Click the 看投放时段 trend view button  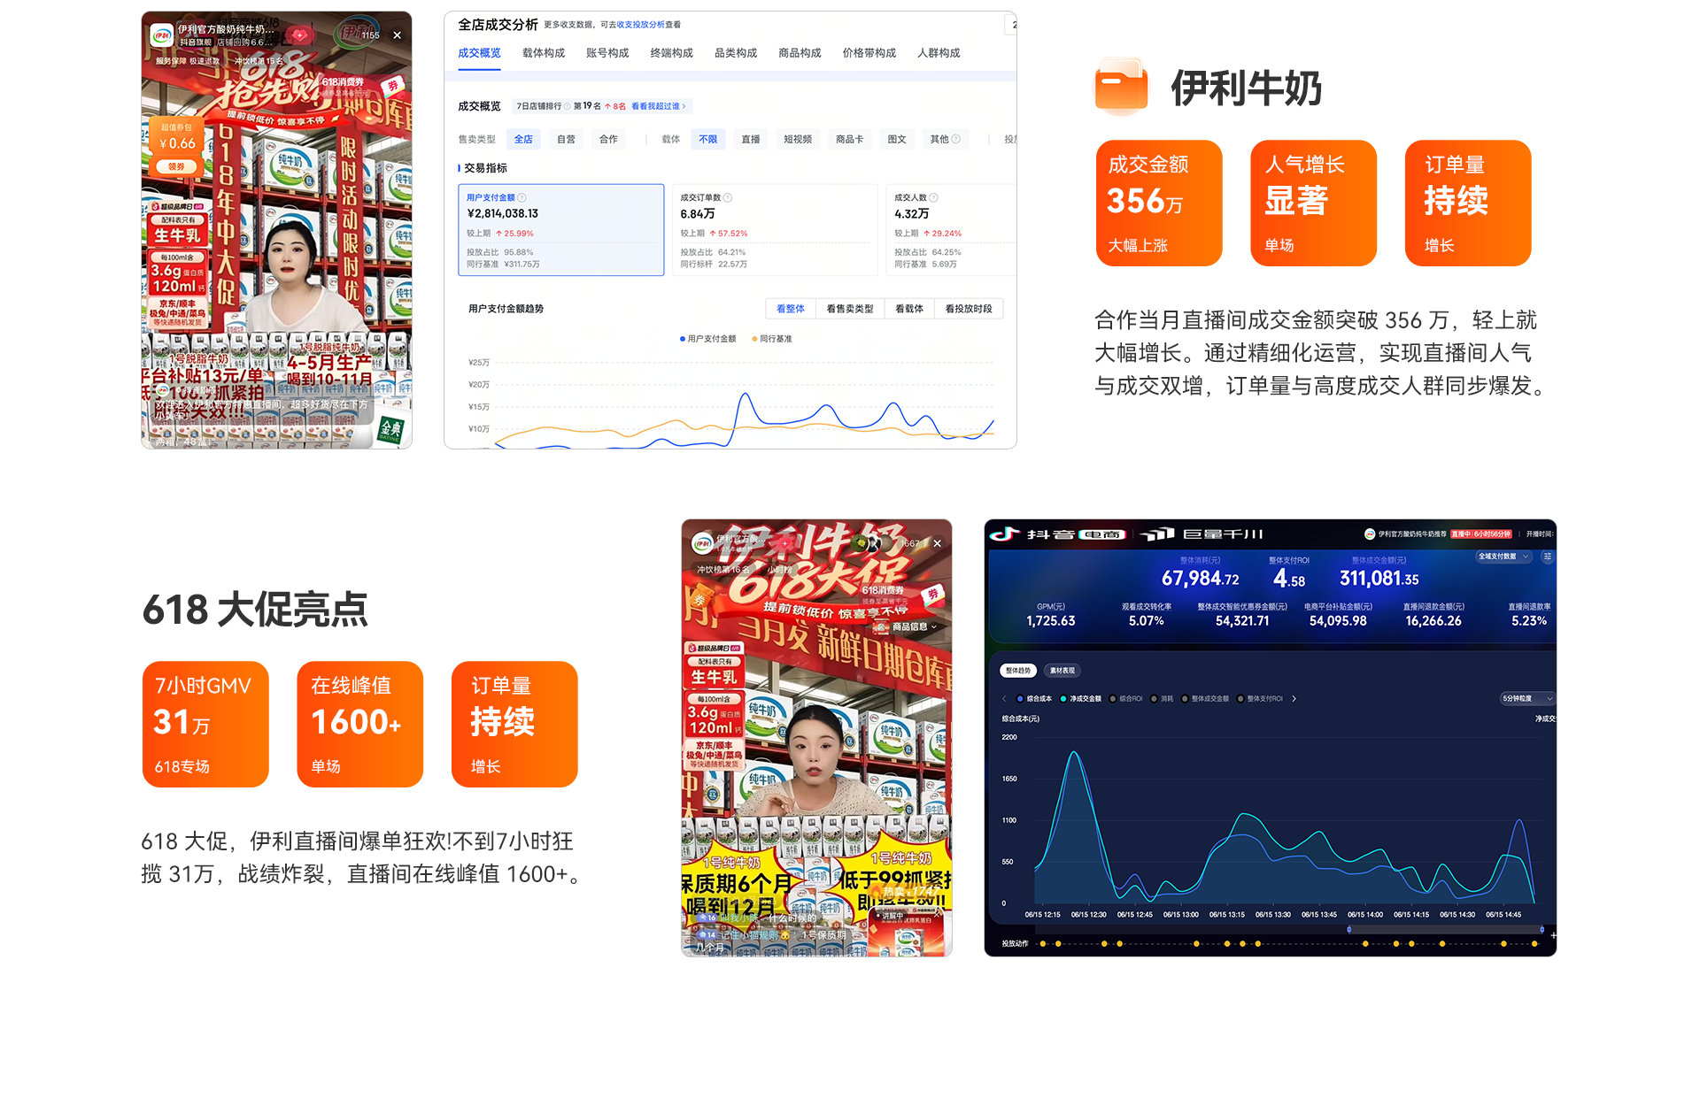(969, 309)
